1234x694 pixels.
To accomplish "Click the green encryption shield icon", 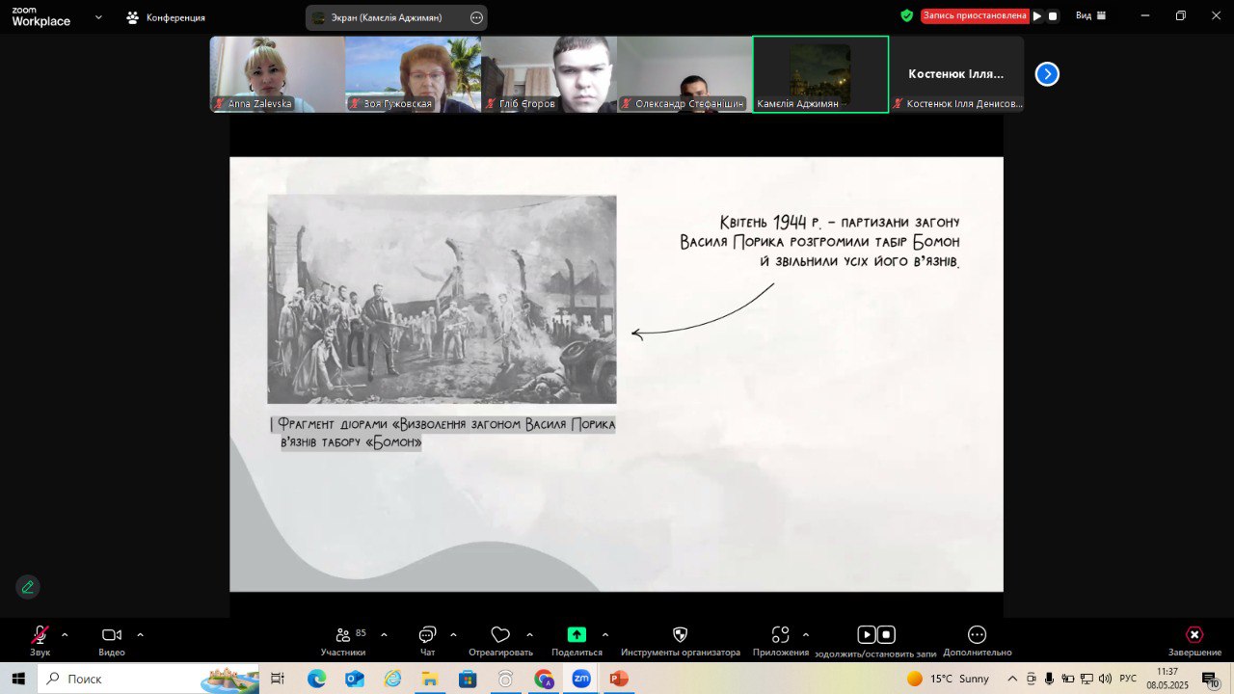I will tap(907, 15).
